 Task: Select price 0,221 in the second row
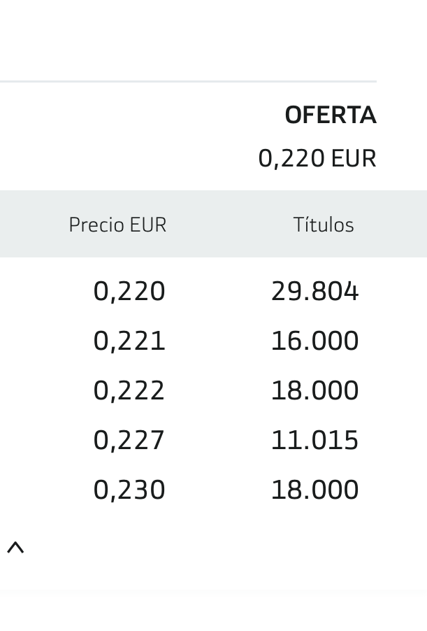click(x=129, y=341)
